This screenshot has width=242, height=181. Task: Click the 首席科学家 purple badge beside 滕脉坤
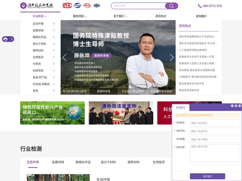[102, 56]
